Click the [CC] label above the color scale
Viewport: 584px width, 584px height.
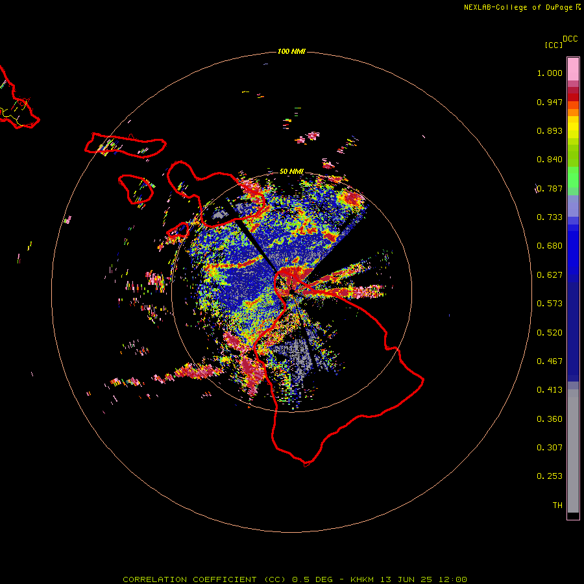[x=554, y=45]
